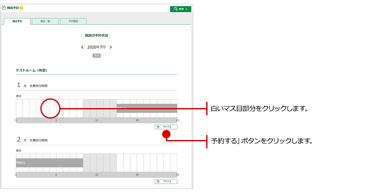
Task: Jump to current month with 今月 button
Action: coord(97,56)
